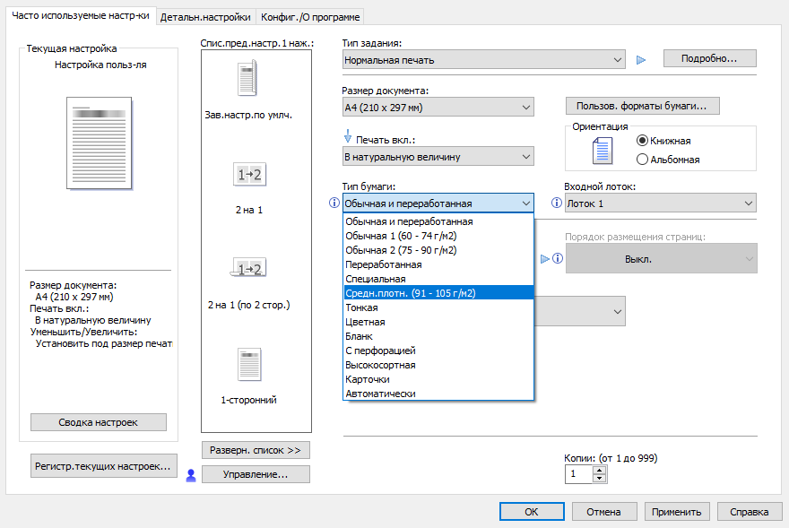Click the default settings preset icon
789x528 pixels.
[x=248, y=82]
